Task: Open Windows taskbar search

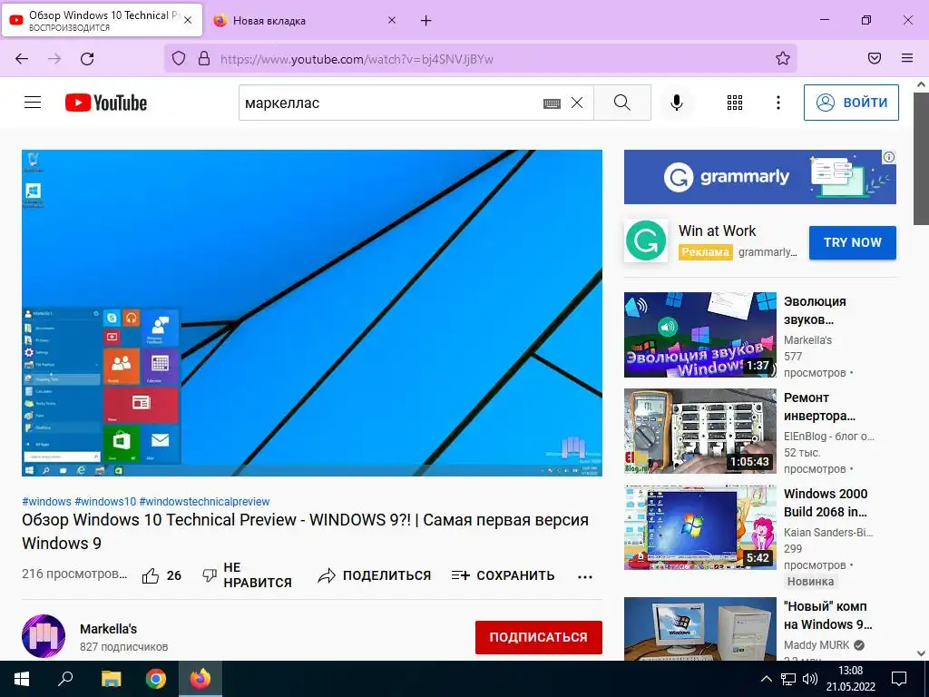Action: (65, 679)
